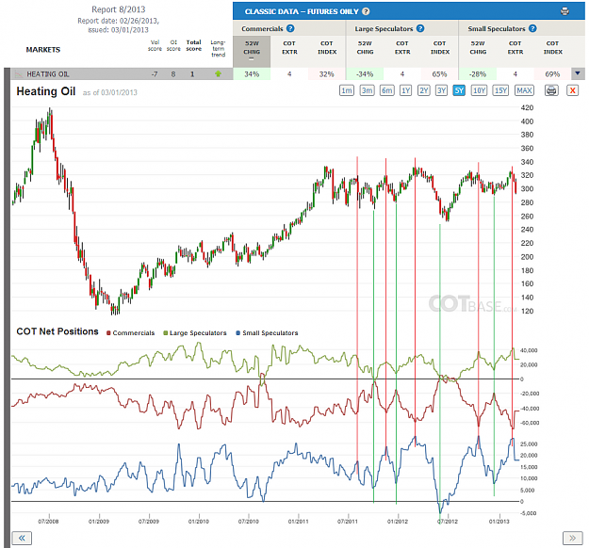Sort by Large Speculators COT INDEX column
Screen dimensions: 589x548
(440, 48)
